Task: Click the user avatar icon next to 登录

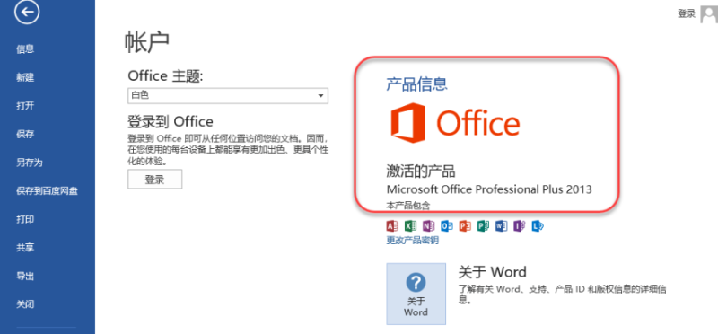Action: pos(709,13)
